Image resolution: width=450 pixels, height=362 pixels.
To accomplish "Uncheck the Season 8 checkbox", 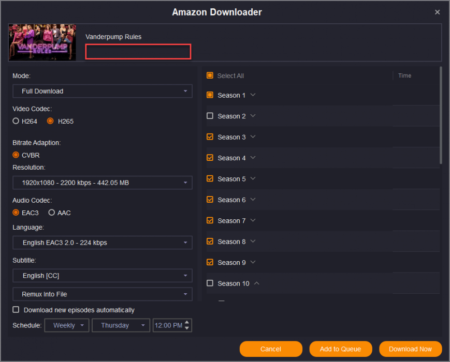I will tap(210, 242).
